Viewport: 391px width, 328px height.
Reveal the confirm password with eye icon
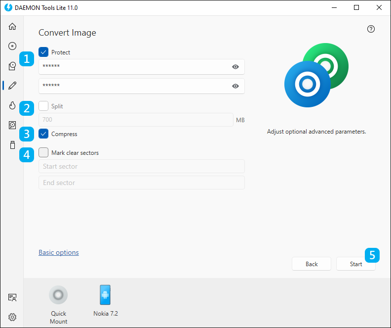pos(235,86)
